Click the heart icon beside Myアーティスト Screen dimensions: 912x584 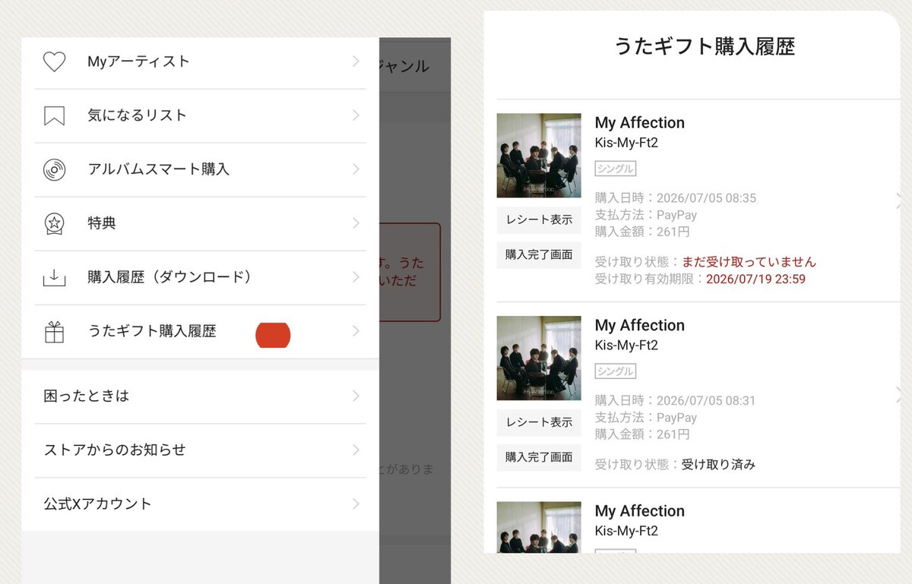pyautogui.click(x=54, y=62)
